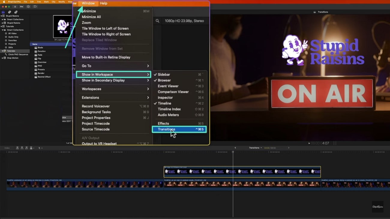The width and height of the screenshot is (390, 219).
Task: Open the background tasks checkmark icon
Action: pos(28,6)
